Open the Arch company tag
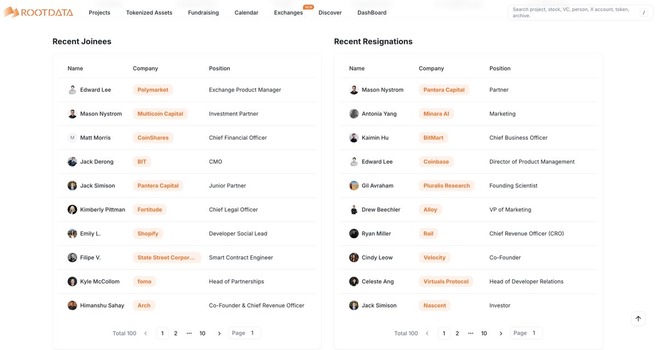656x350 pixels. pyautogui.click(x=144, y=306)
